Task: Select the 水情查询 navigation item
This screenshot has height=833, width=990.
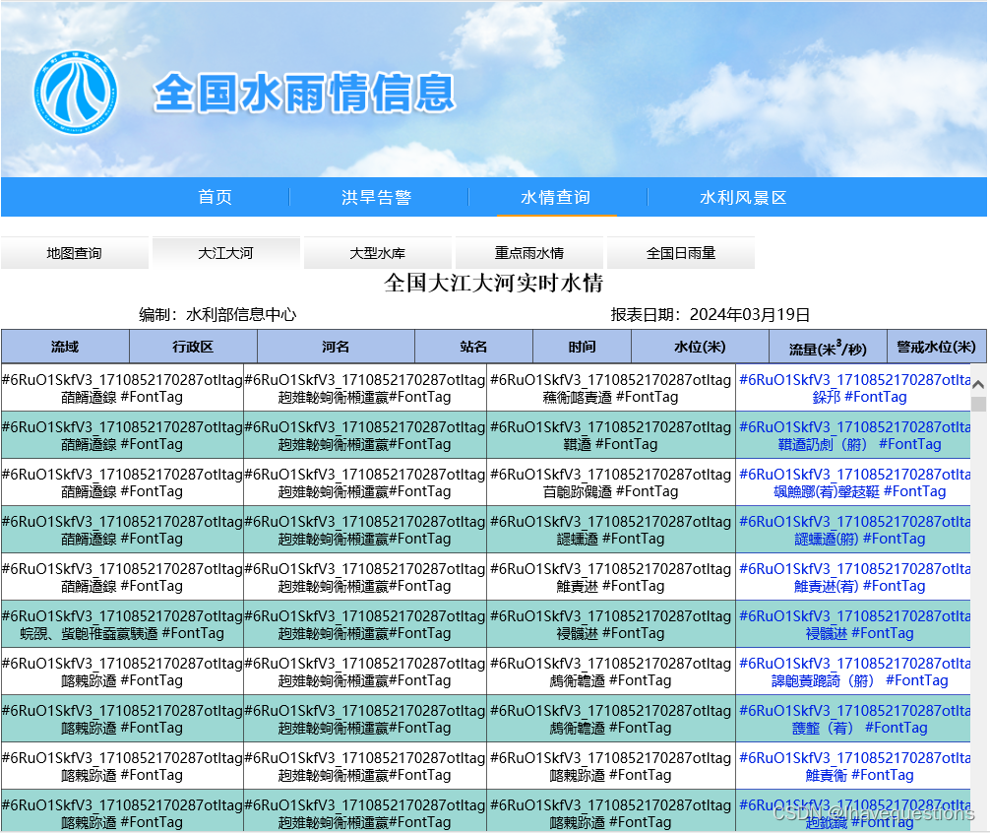Action: point(556,198)
